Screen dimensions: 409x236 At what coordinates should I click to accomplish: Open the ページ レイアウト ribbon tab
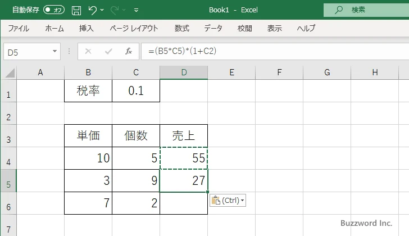[134, 28]
